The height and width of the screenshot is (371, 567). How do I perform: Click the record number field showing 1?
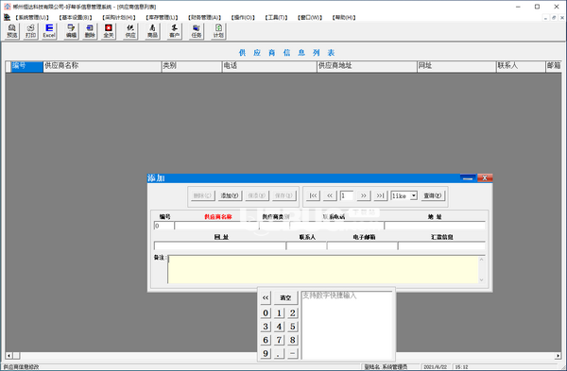[x=347, y=195]
